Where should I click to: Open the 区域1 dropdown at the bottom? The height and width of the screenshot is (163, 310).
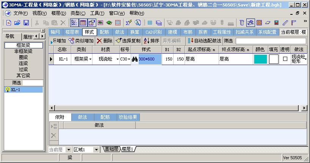[x=96, y=150]
